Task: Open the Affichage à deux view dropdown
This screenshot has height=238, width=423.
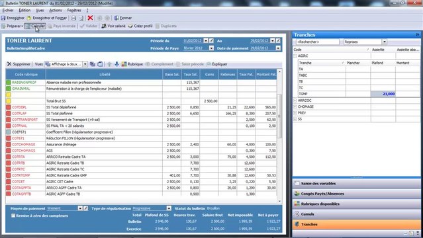Action: 85,64
